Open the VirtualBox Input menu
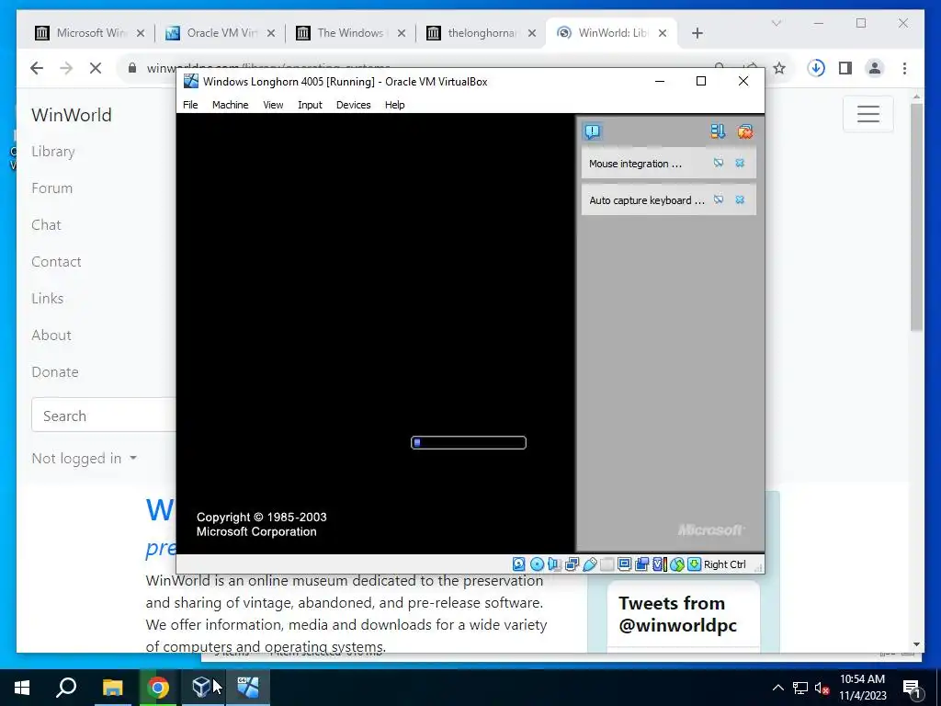Screen dimensions: 941x706 pos(311,105)
